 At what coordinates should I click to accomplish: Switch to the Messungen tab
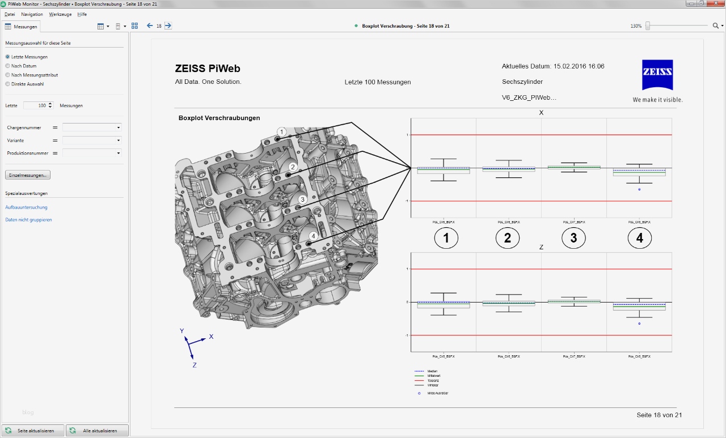[x=21, y=26]
